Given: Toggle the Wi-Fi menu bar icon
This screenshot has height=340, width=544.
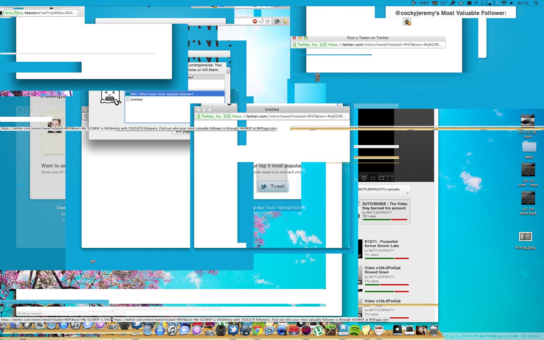Looking at the screenshot, I should [x=504, y=3].
